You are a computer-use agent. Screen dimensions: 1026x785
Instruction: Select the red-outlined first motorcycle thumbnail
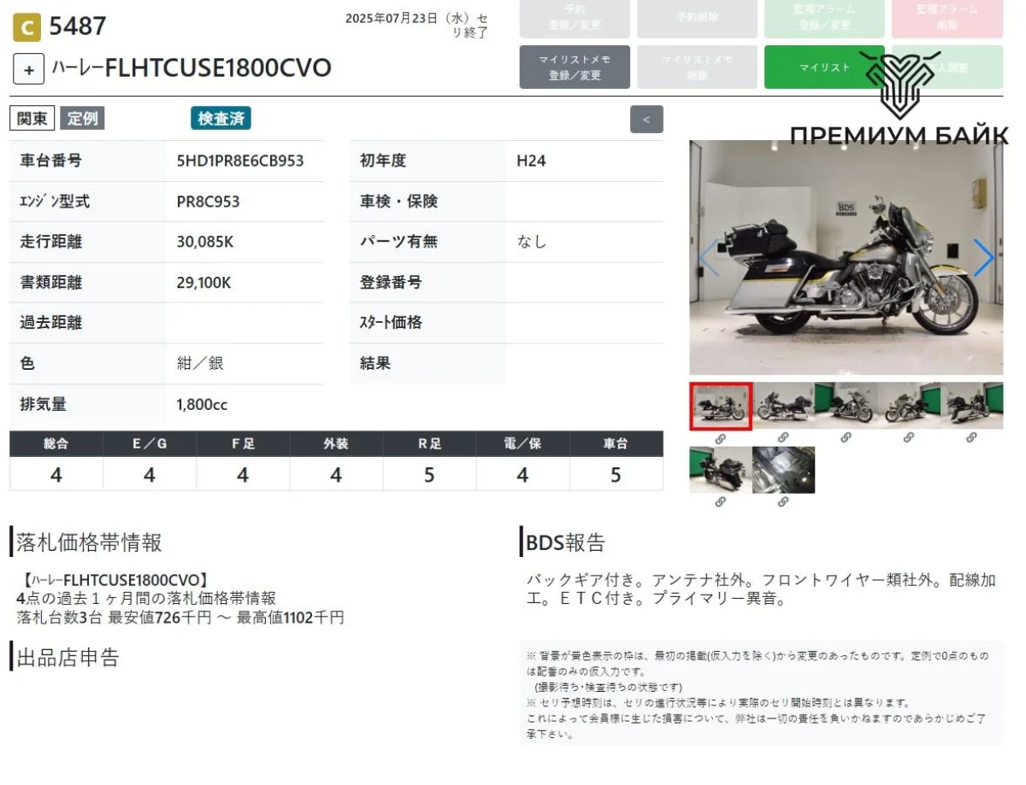[x=721, y=406]
